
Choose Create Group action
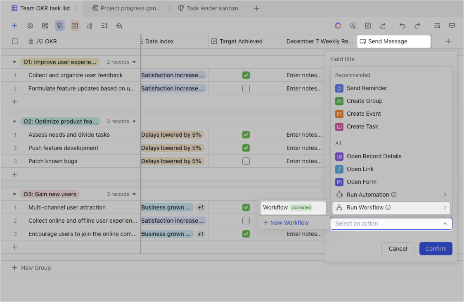point(391,101)
